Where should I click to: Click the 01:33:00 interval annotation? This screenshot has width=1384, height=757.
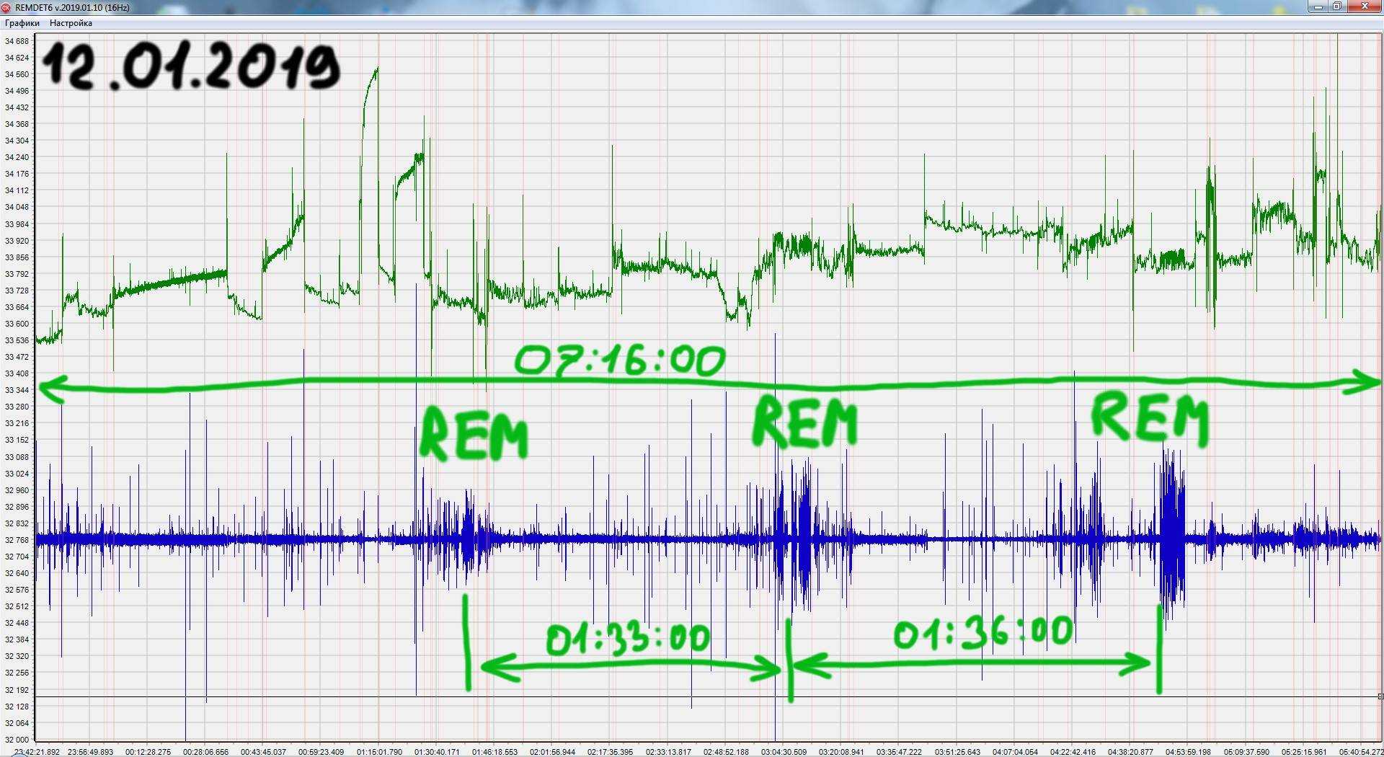pyautogui.click(x=627, y=639)
